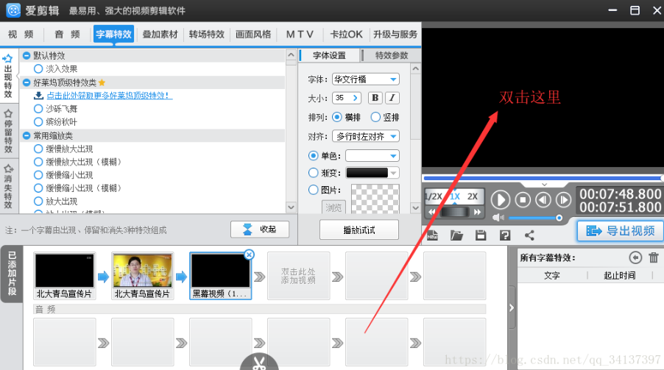Set playback speed to 1/2X

point(434,196)
